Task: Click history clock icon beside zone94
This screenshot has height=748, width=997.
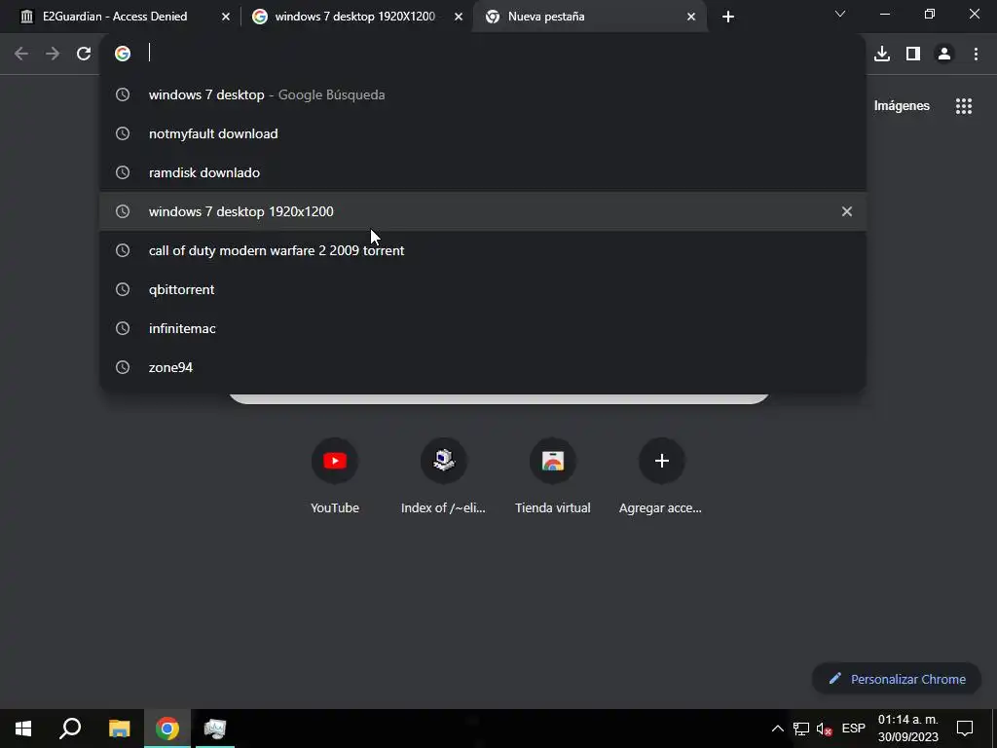Action: pos(123,367)
